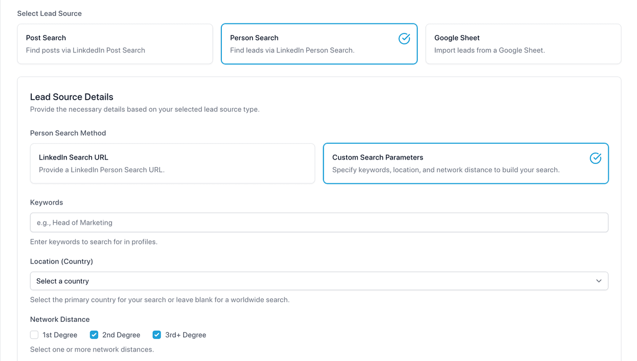Click the 2nd Degree label text
Image resolution: width=637 pixels, height=361 pixels.
[121, 335]
